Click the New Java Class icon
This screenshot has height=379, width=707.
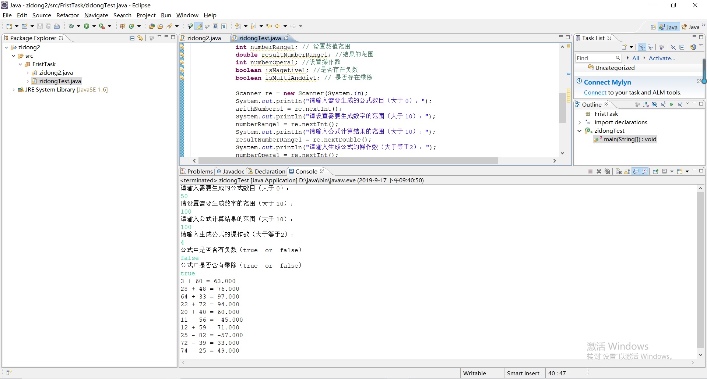coord(131,26)
